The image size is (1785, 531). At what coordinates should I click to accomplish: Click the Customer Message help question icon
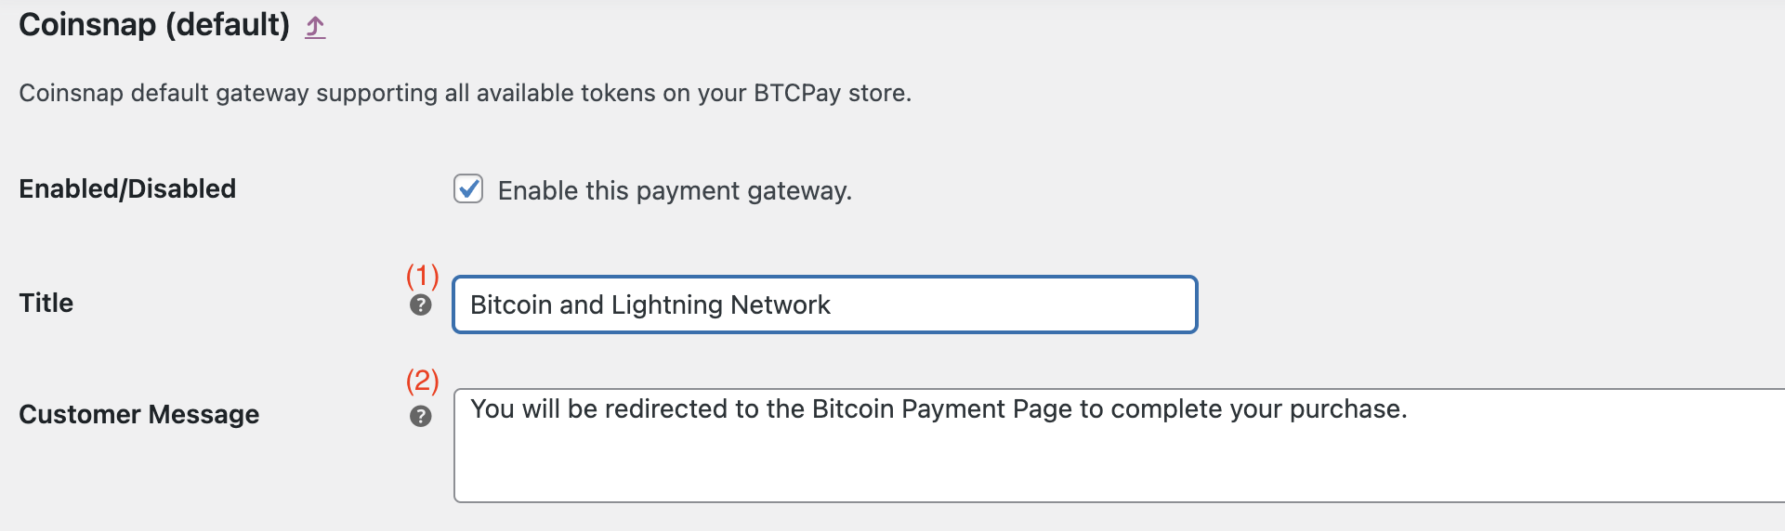tap(421, 416)
